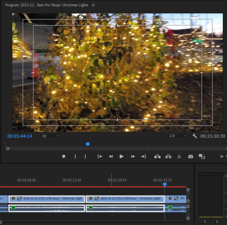Image resolution: width=227 pixels, height=225 pixels.
Task: Open the Fit zoom level dropdown
Action: coord(50,136)
